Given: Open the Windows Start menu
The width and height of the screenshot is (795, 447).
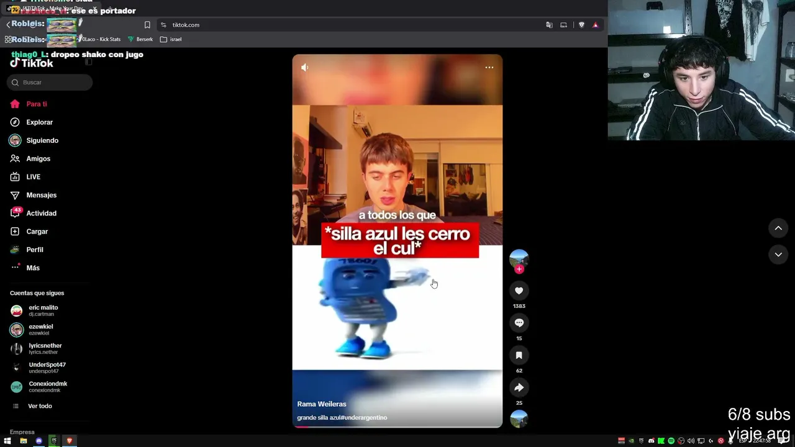Looking at the screenshot, I should [7, 441].
